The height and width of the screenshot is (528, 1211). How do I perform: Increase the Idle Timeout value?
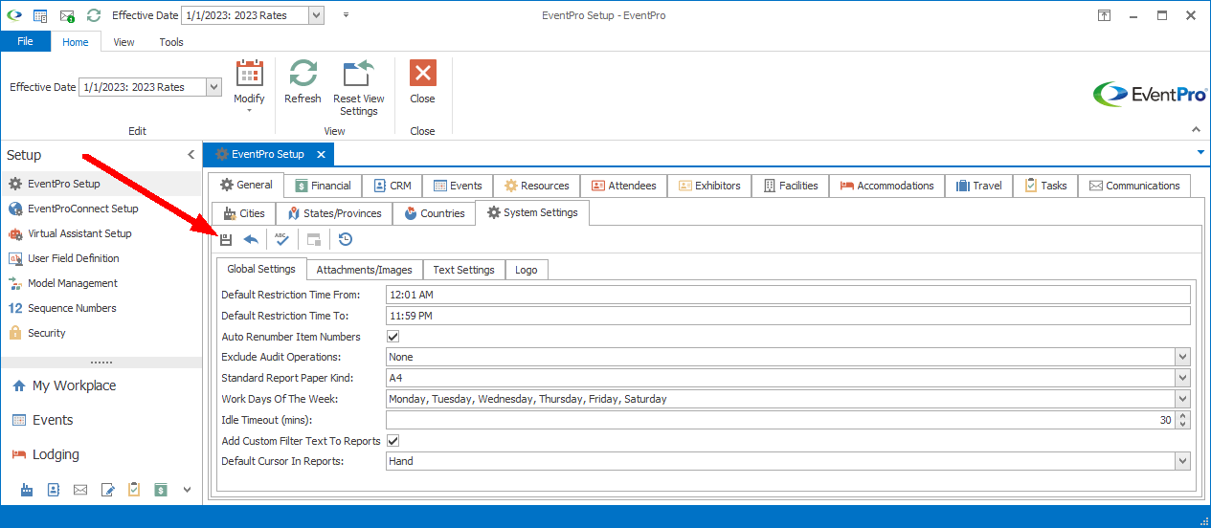point(1183,415)
